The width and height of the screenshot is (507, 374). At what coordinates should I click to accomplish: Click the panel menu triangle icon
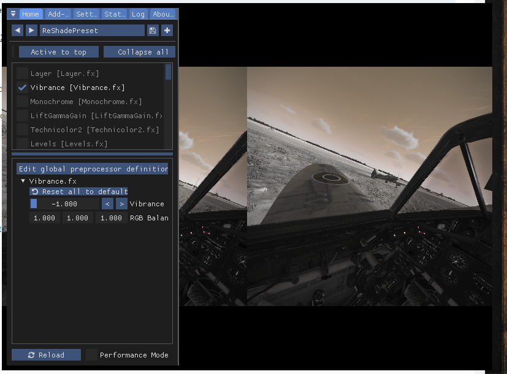coord(13,14)
